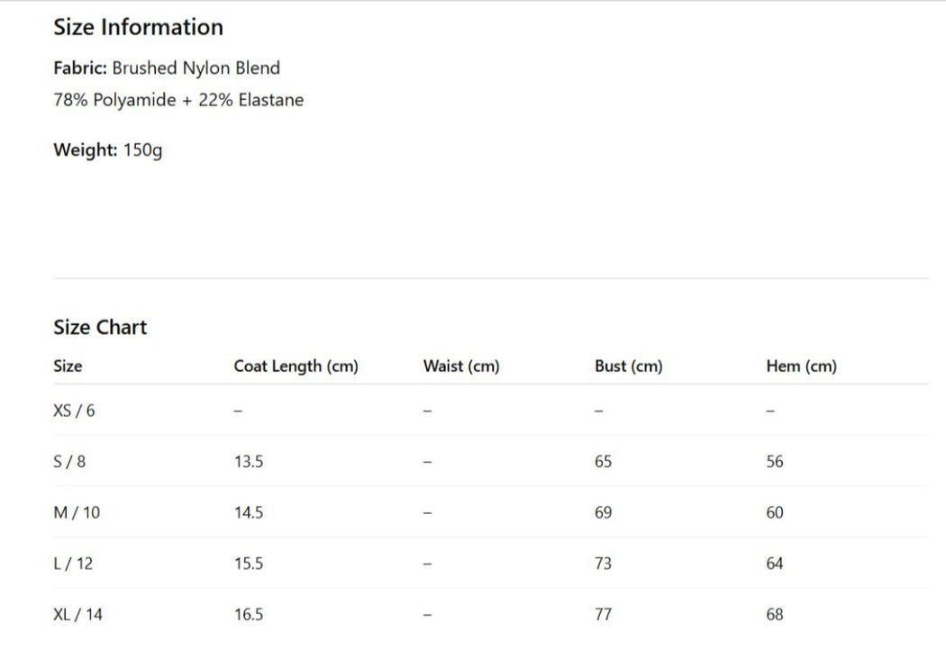Click the Size Chart heading
Viewport: 946px width, 659px height.
coord(100,328)
